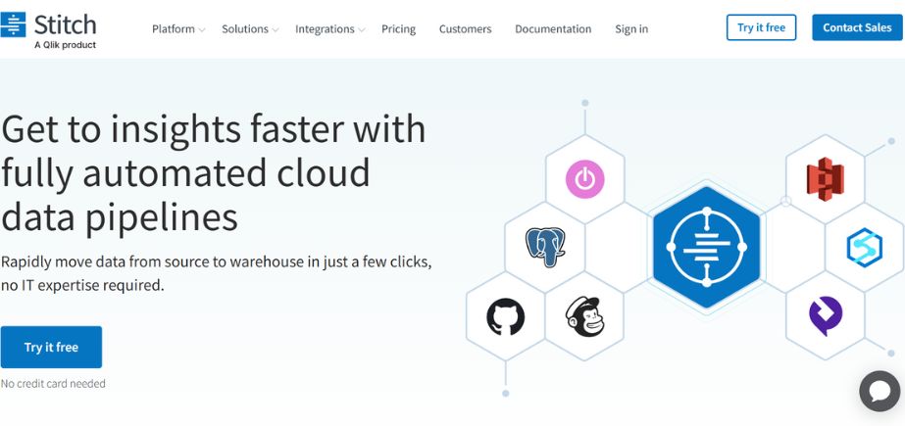
Task: Click the GitHub octocat icon
Action: tap(506, 316)
